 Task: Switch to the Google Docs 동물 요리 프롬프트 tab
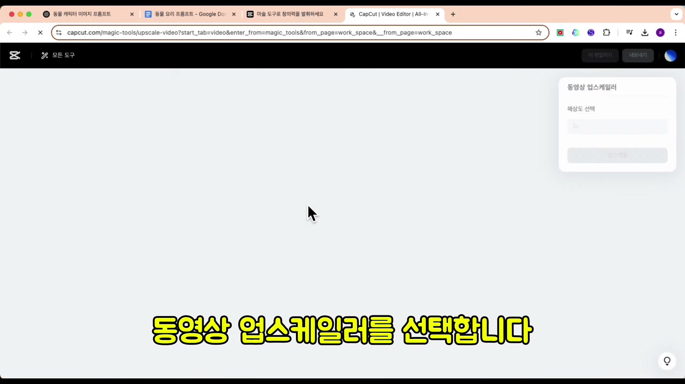click(190, 14)
